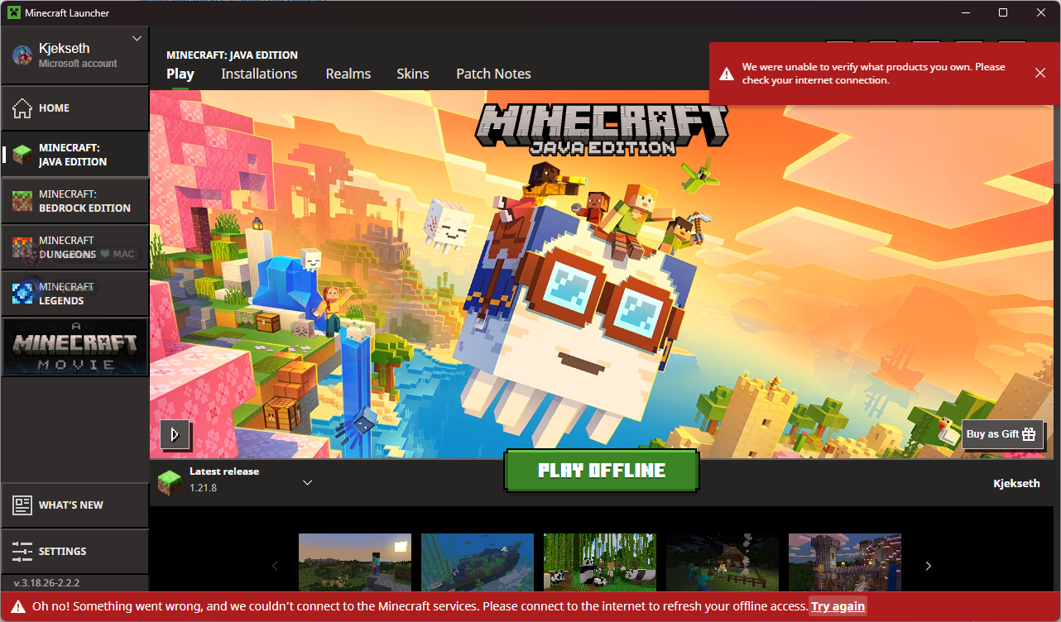Click the Kjekseth username beside Play button
This screenshot has height=622, width=1061.
click(x=1016, y=483)
